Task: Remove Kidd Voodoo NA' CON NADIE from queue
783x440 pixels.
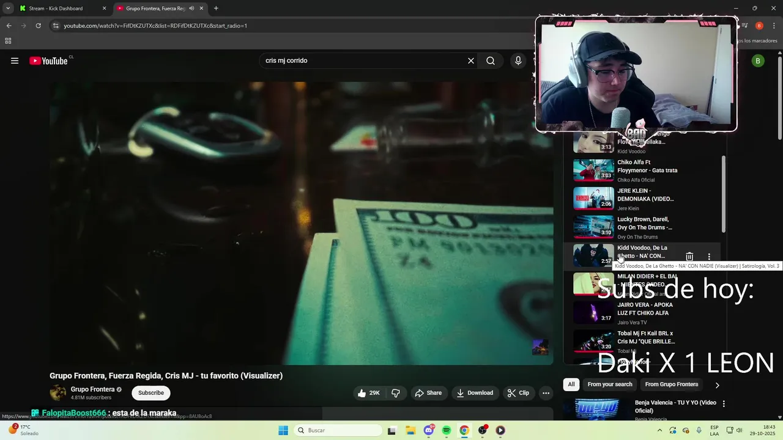Action: click(689, 257)
